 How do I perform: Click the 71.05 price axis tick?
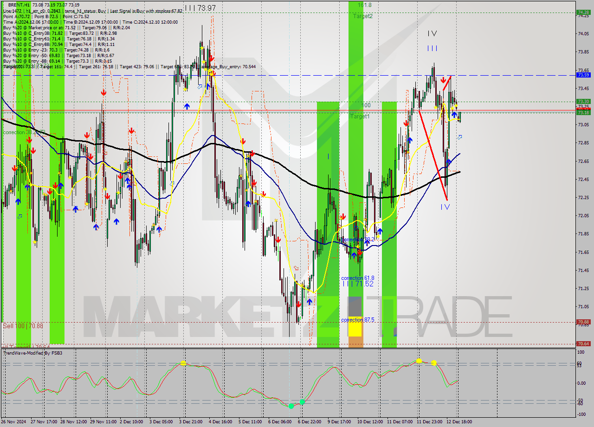(584, 306)
